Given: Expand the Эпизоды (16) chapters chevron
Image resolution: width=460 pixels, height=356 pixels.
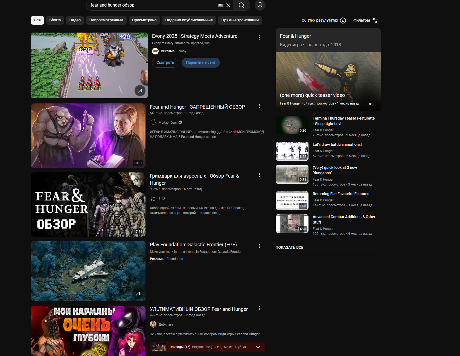Looking at the screenshot, I should [x=258, y=347].
